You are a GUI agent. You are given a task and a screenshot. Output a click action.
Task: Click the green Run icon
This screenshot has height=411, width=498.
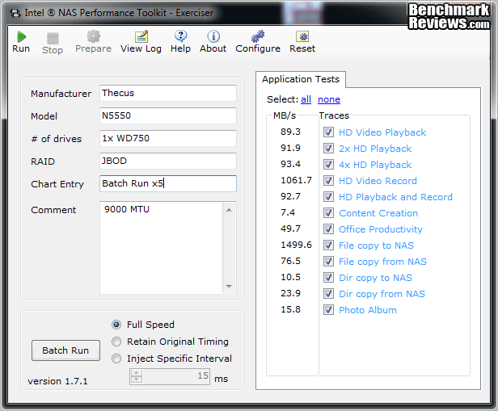click(x=21, y=37)
